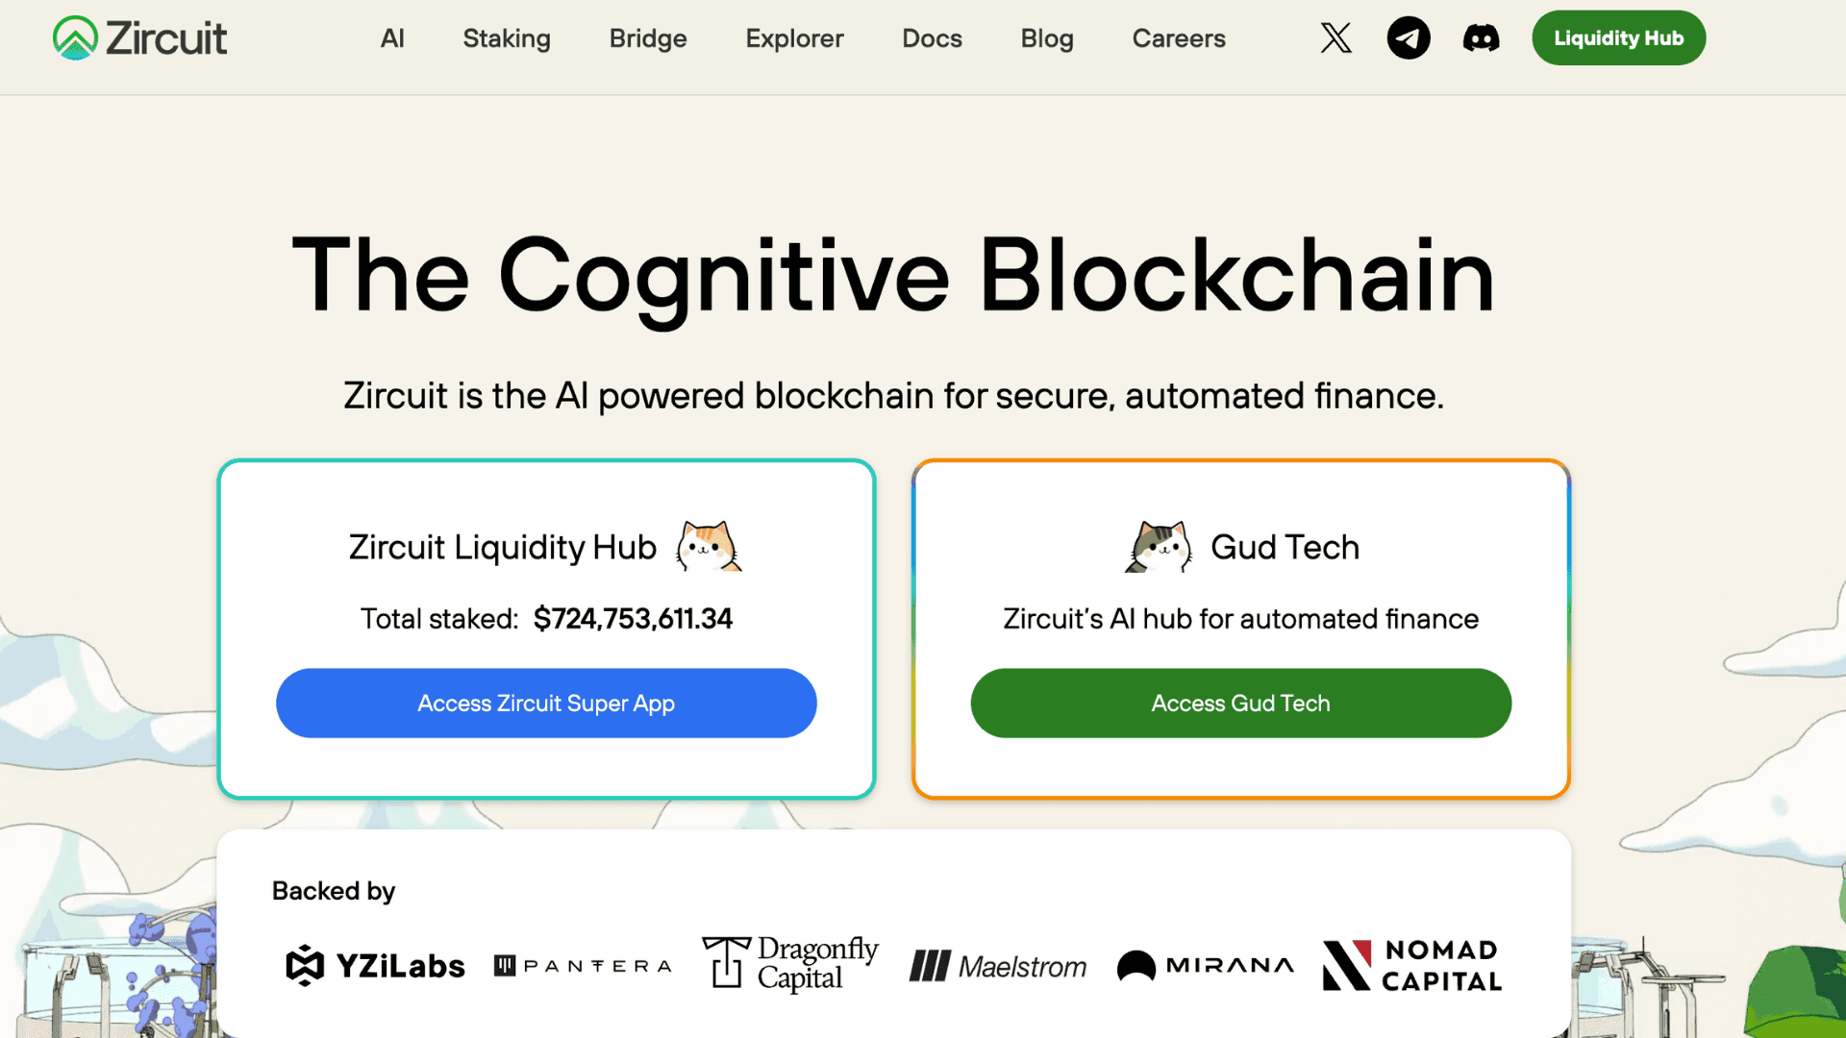The height and width of the screenshot is (1038, 1846).
Task: Go to the Staking nav item
Action: (x=507, y=38)
